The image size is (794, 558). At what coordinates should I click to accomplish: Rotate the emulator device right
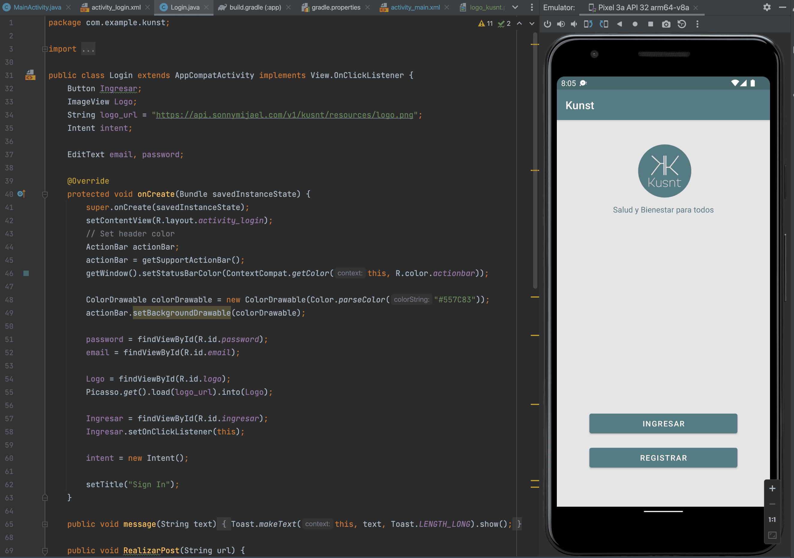coord(604,24)
